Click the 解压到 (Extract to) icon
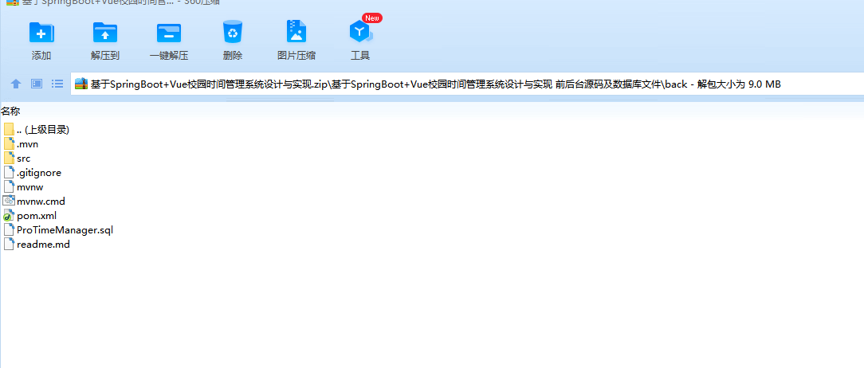 coord(105,33)
